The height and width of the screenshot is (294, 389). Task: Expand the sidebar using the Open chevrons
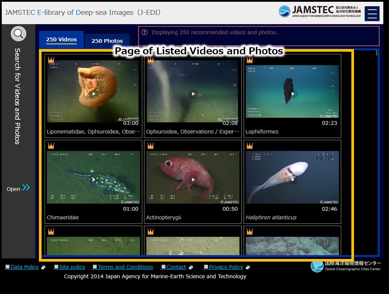tap(18, 188)
